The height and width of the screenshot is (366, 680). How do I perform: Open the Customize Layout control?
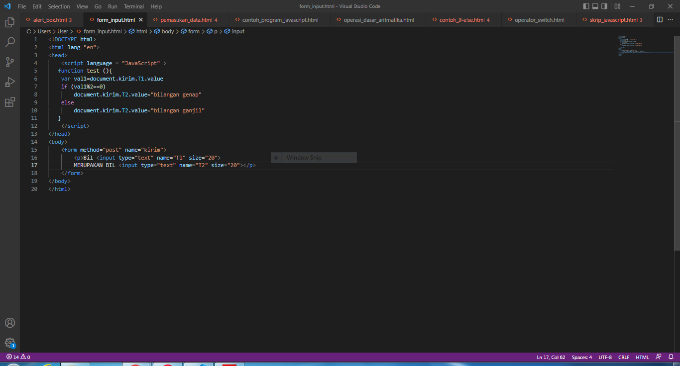(x=616, y=6)
